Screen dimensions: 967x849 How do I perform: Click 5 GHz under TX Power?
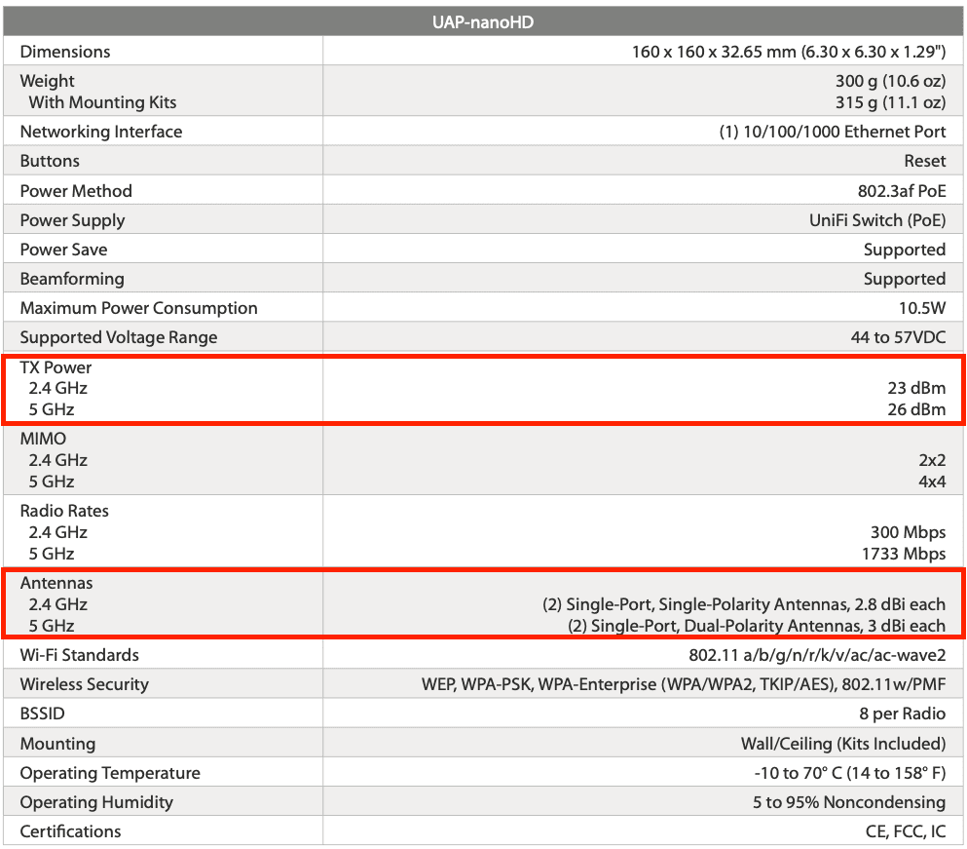click(52, 409)
